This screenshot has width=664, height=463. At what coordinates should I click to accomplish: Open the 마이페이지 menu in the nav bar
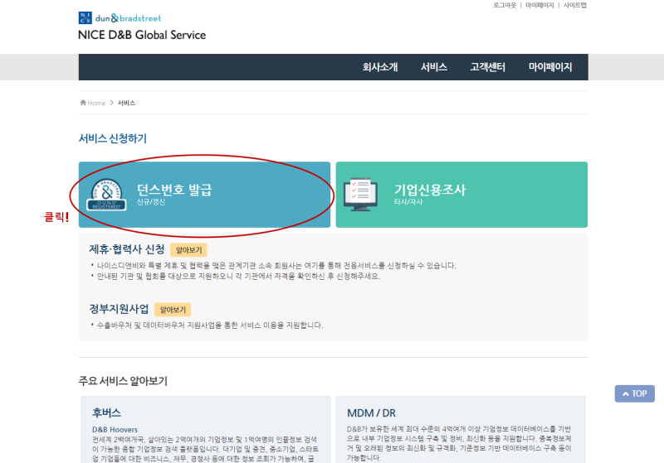pos(550,67)
